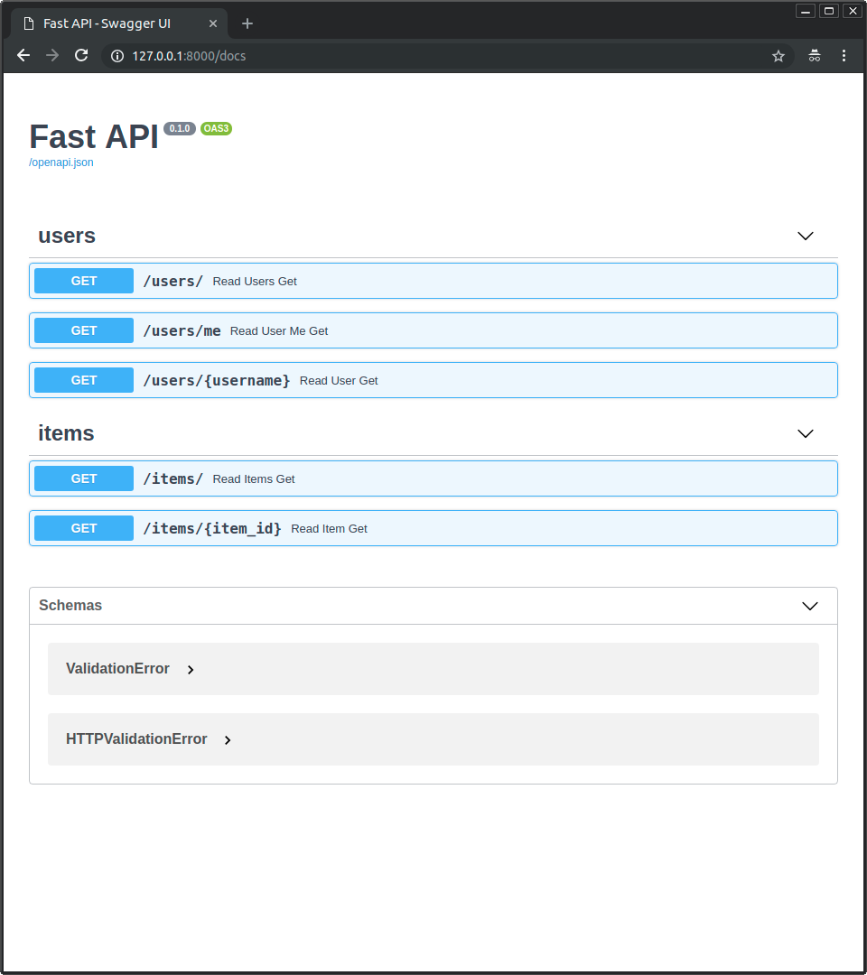Image resolution: width=867 pixels, height=975 pixels.
Task: Close the Fast API - Swagger UI tab
Action: 213,23
